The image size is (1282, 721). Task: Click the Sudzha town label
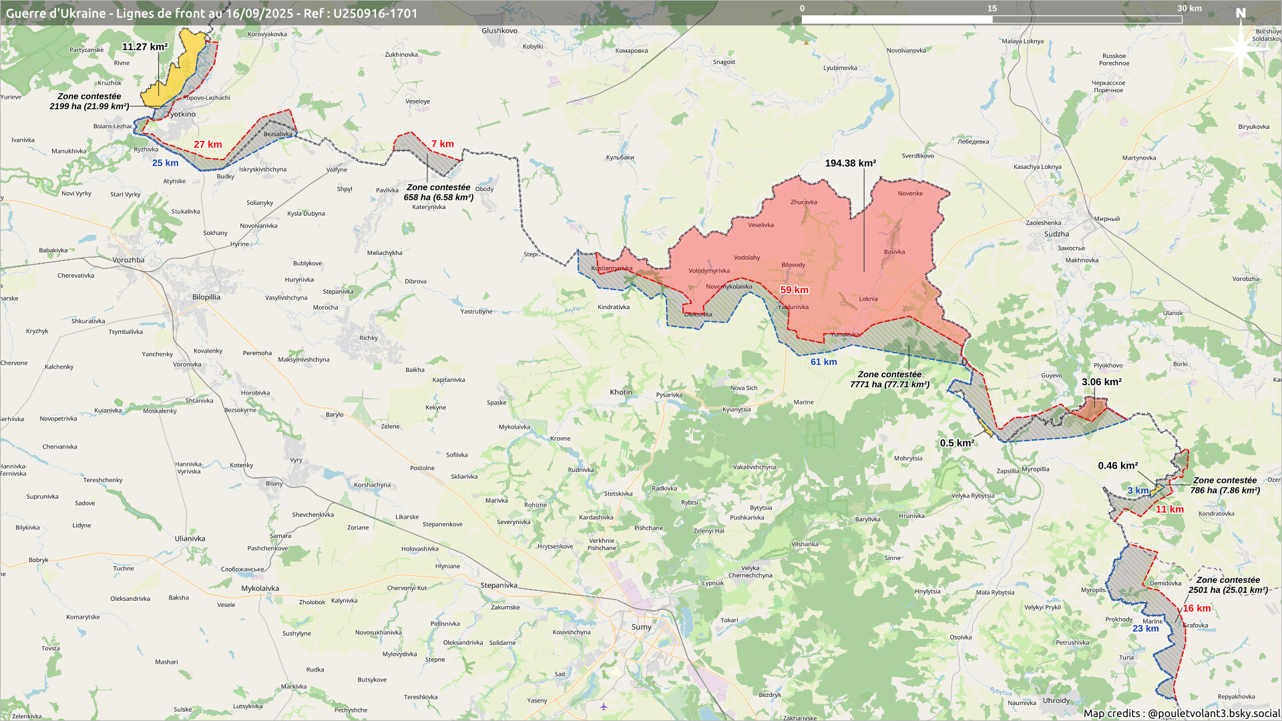pyautogui.click(x=1056, y=234)
